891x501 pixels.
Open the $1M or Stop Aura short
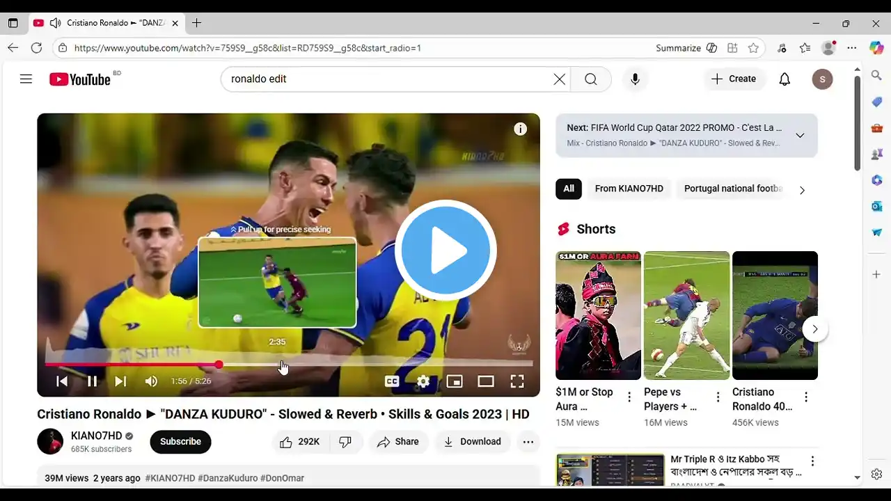click(x=598, y=315)
